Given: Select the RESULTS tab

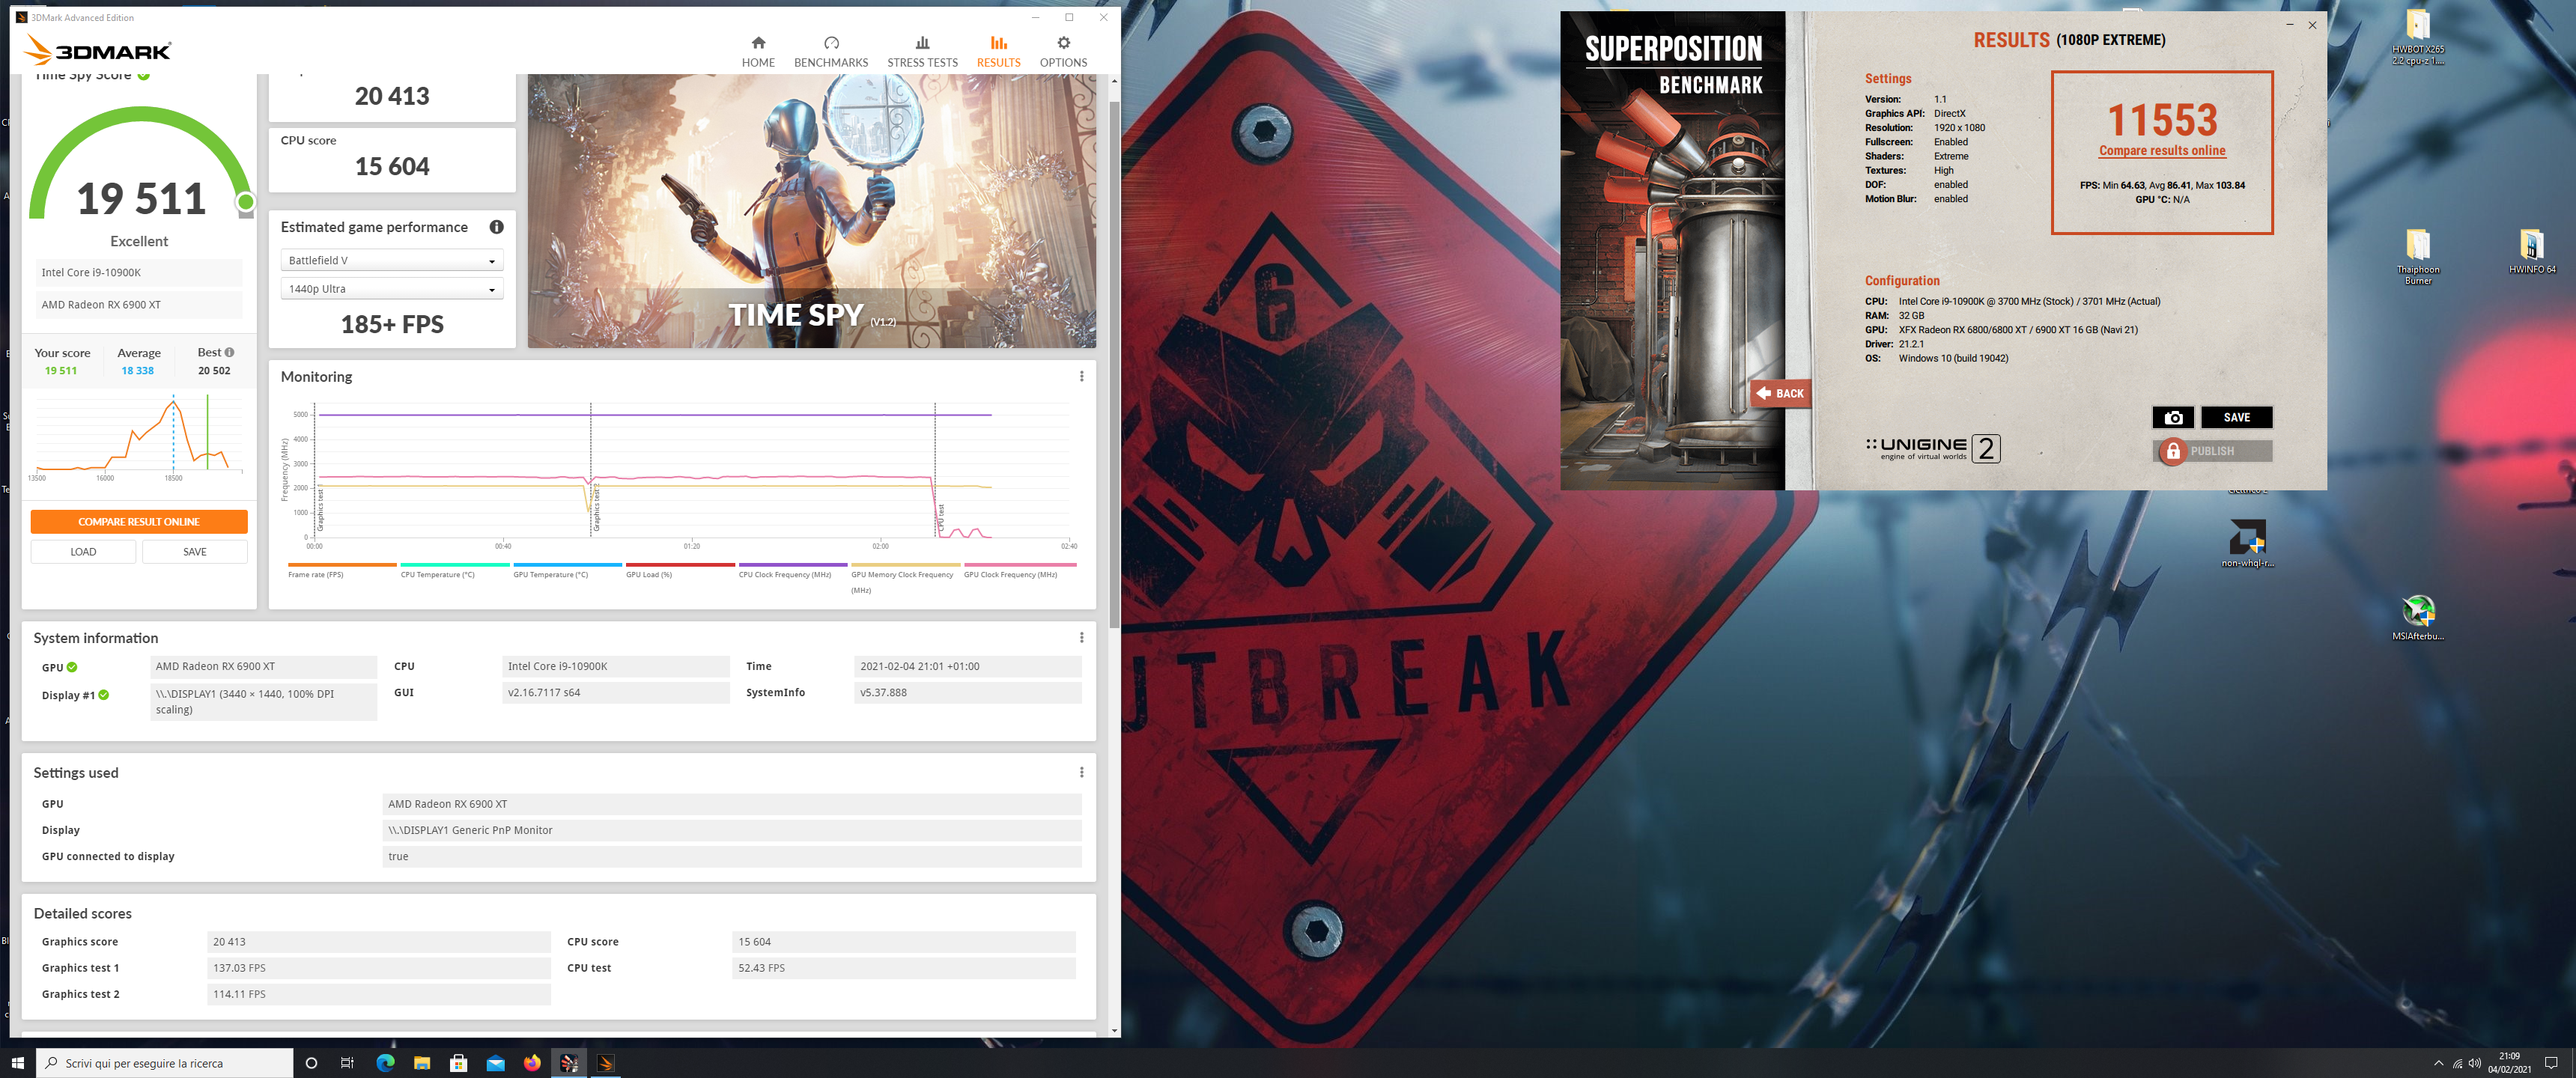Looking at the screenshot, I should coord(998,52).
